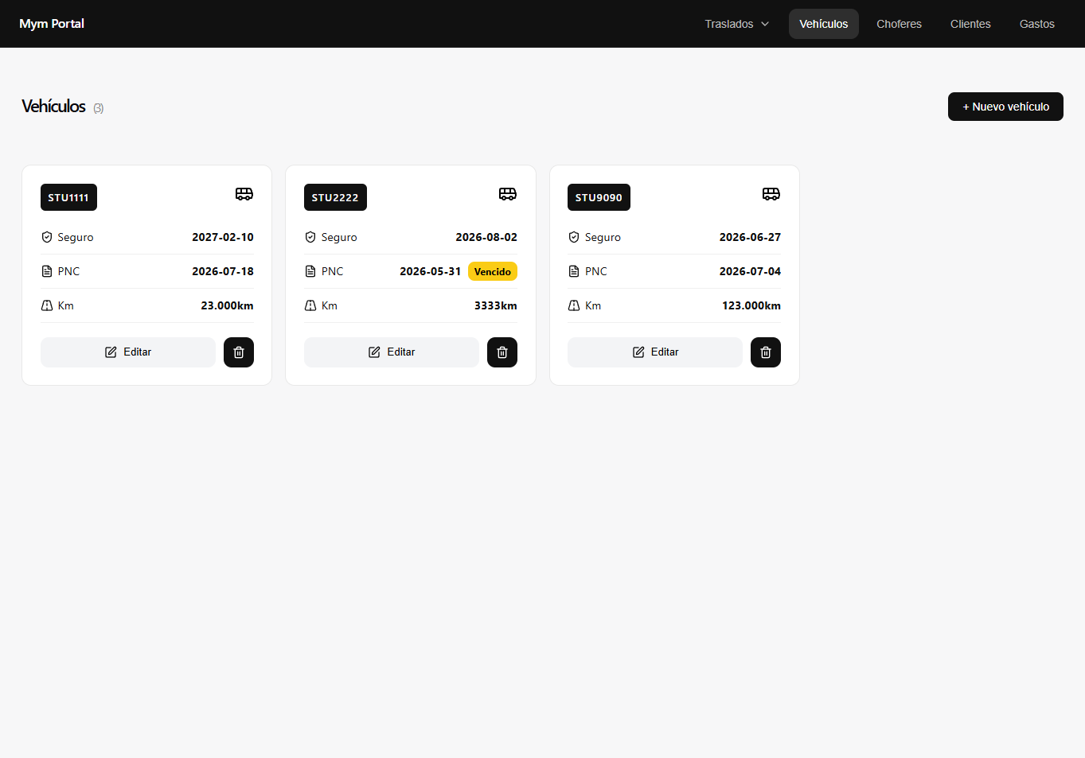This screenshot has width=1085, height=758.
Task: Delete vehicle STU1111 with trash icon
Action: tap(239, 352)
